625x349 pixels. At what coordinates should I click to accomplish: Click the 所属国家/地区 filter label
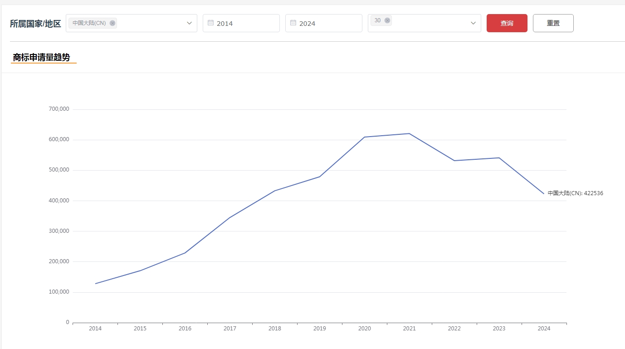[x=35, y=24]
